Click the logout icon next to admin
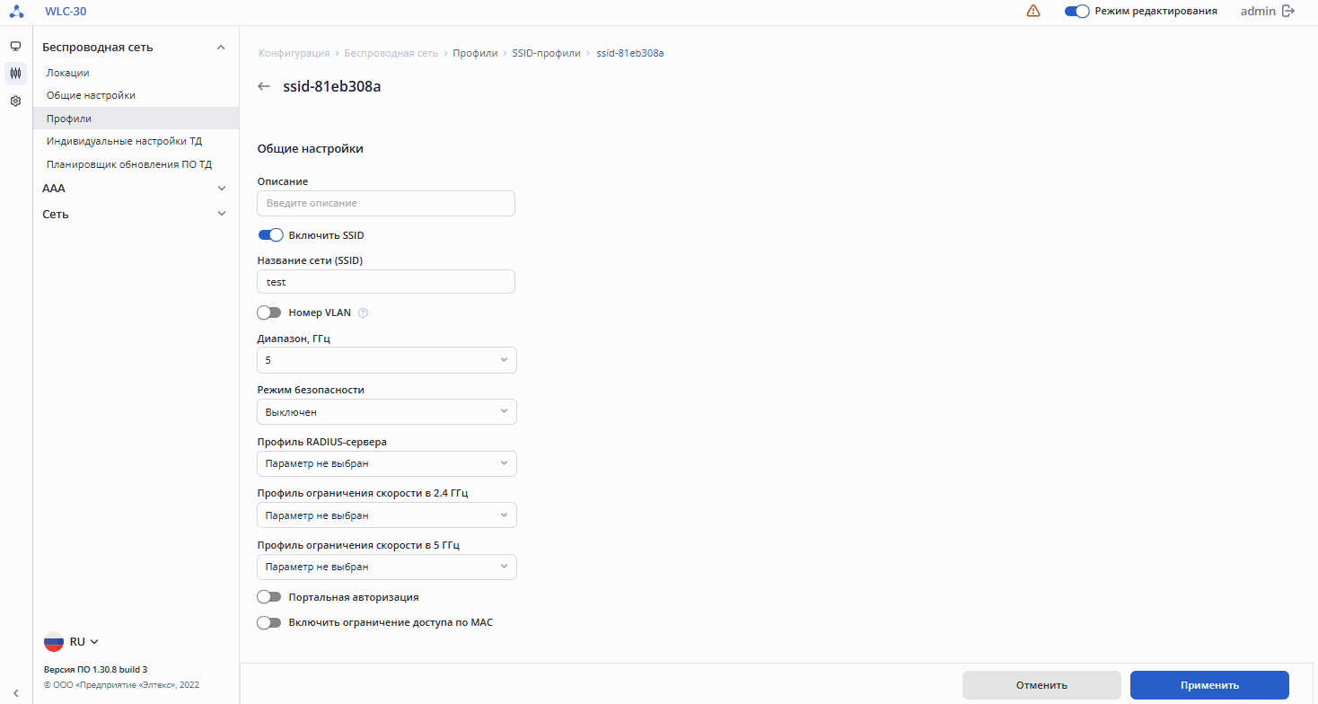The image size is (1318, 704). [x=1288, y=12]
